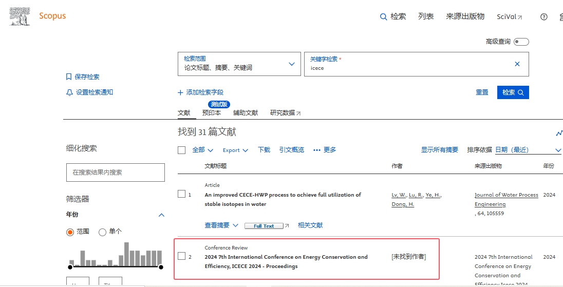This screenshot has height=287, width=563.
Task: Clear keyword with the X icon
Action: tap(517, 64)
